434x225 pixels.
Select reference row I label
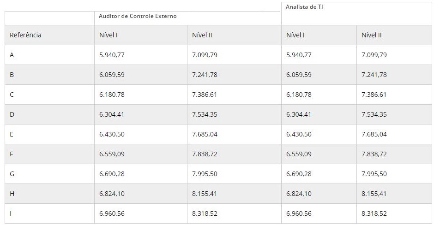11,213
